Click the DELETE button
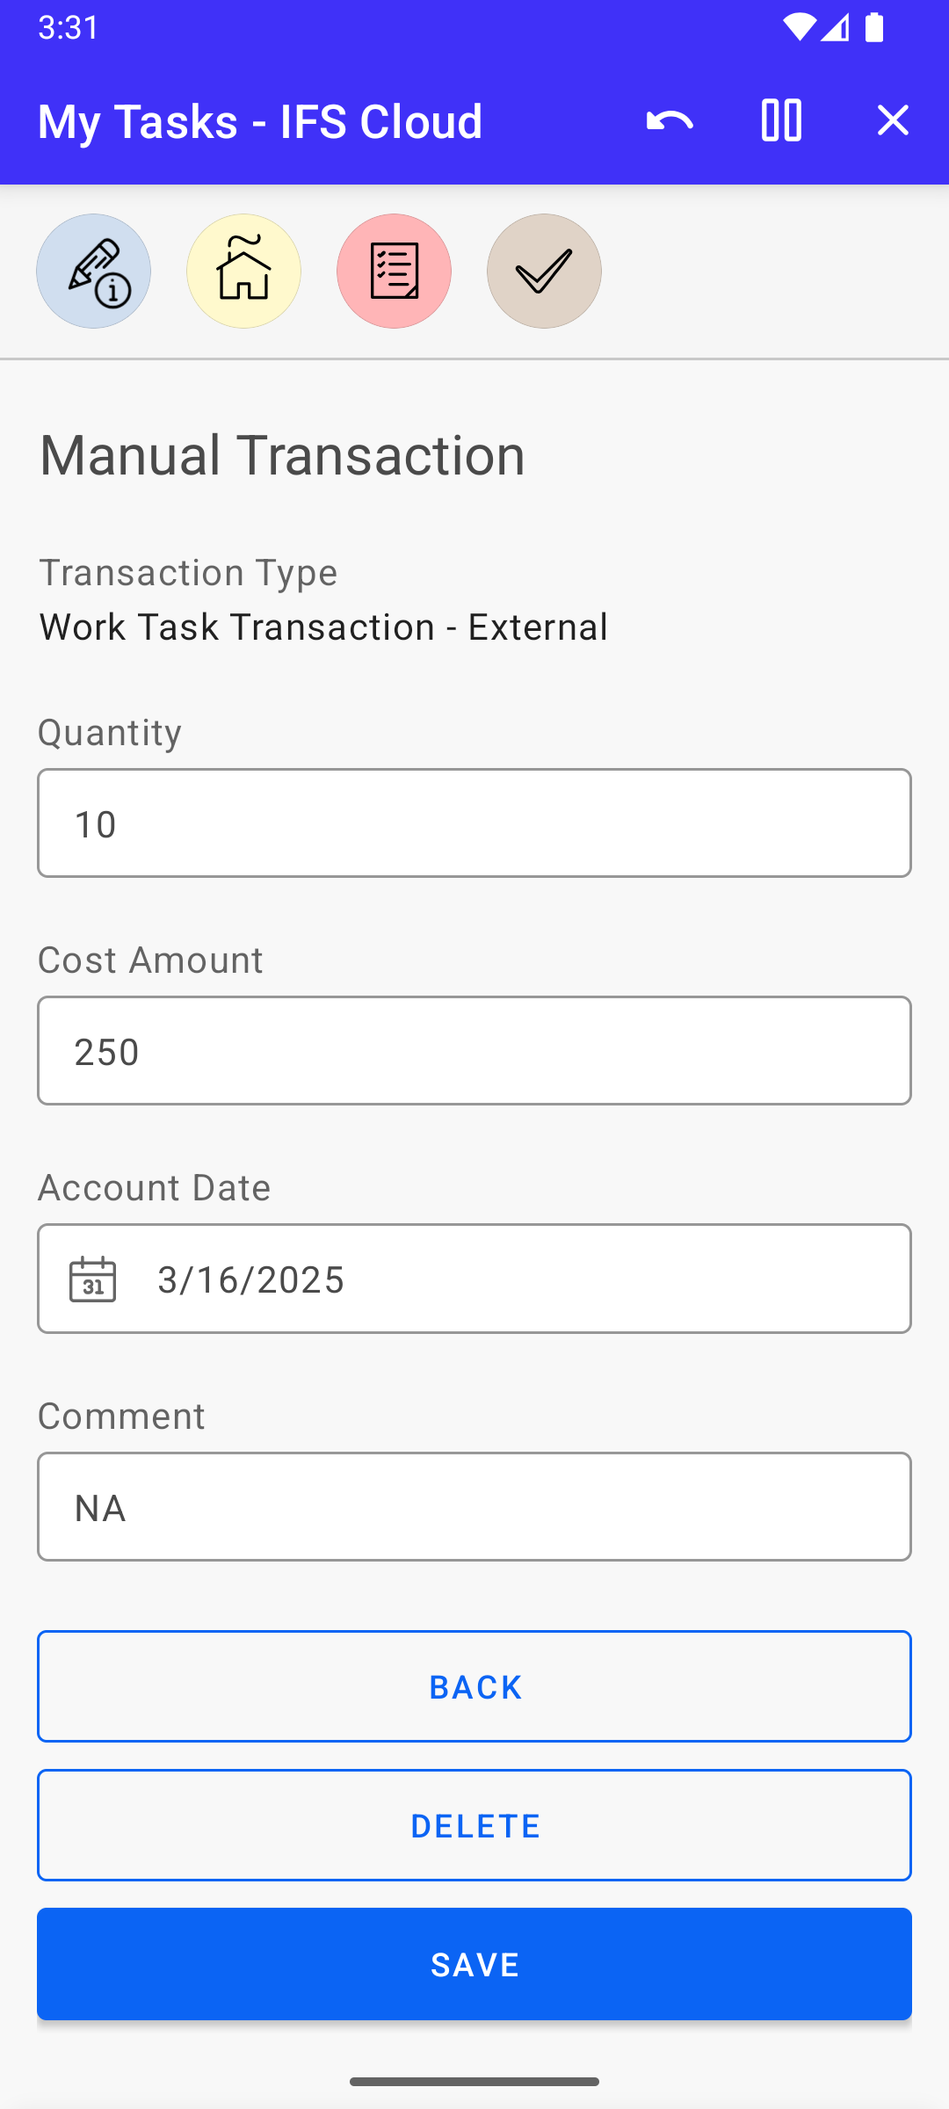 tap(474, 1826)
